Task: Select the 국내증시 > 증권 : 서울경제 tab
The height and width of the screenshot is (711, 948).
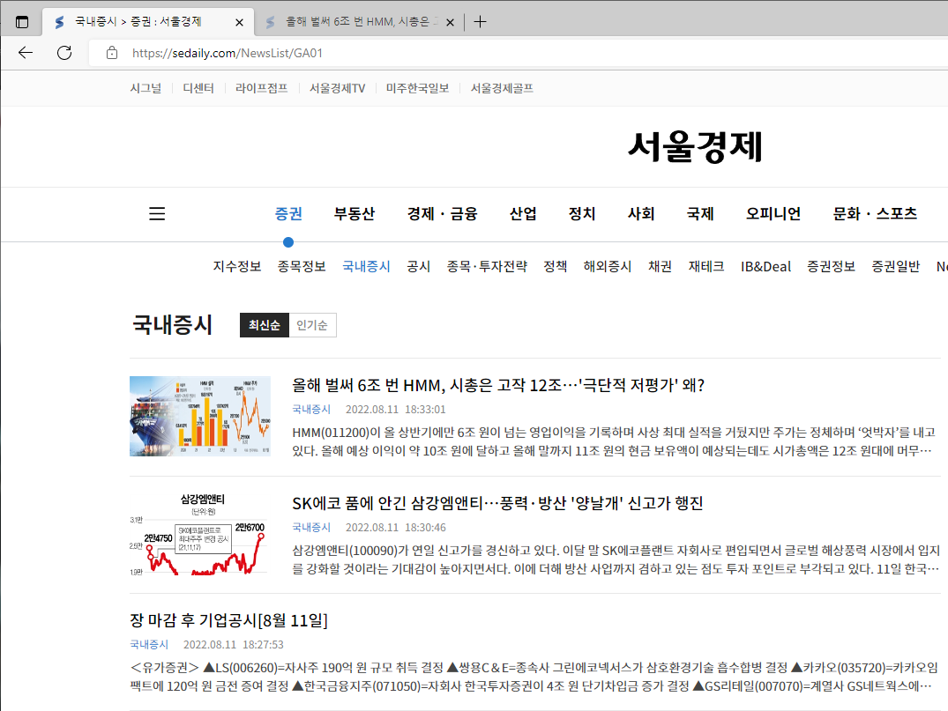Action: click(x=148, y=22)
